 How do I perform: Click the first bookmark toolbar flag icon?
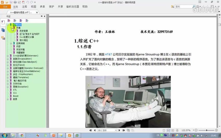click(9, 21)
